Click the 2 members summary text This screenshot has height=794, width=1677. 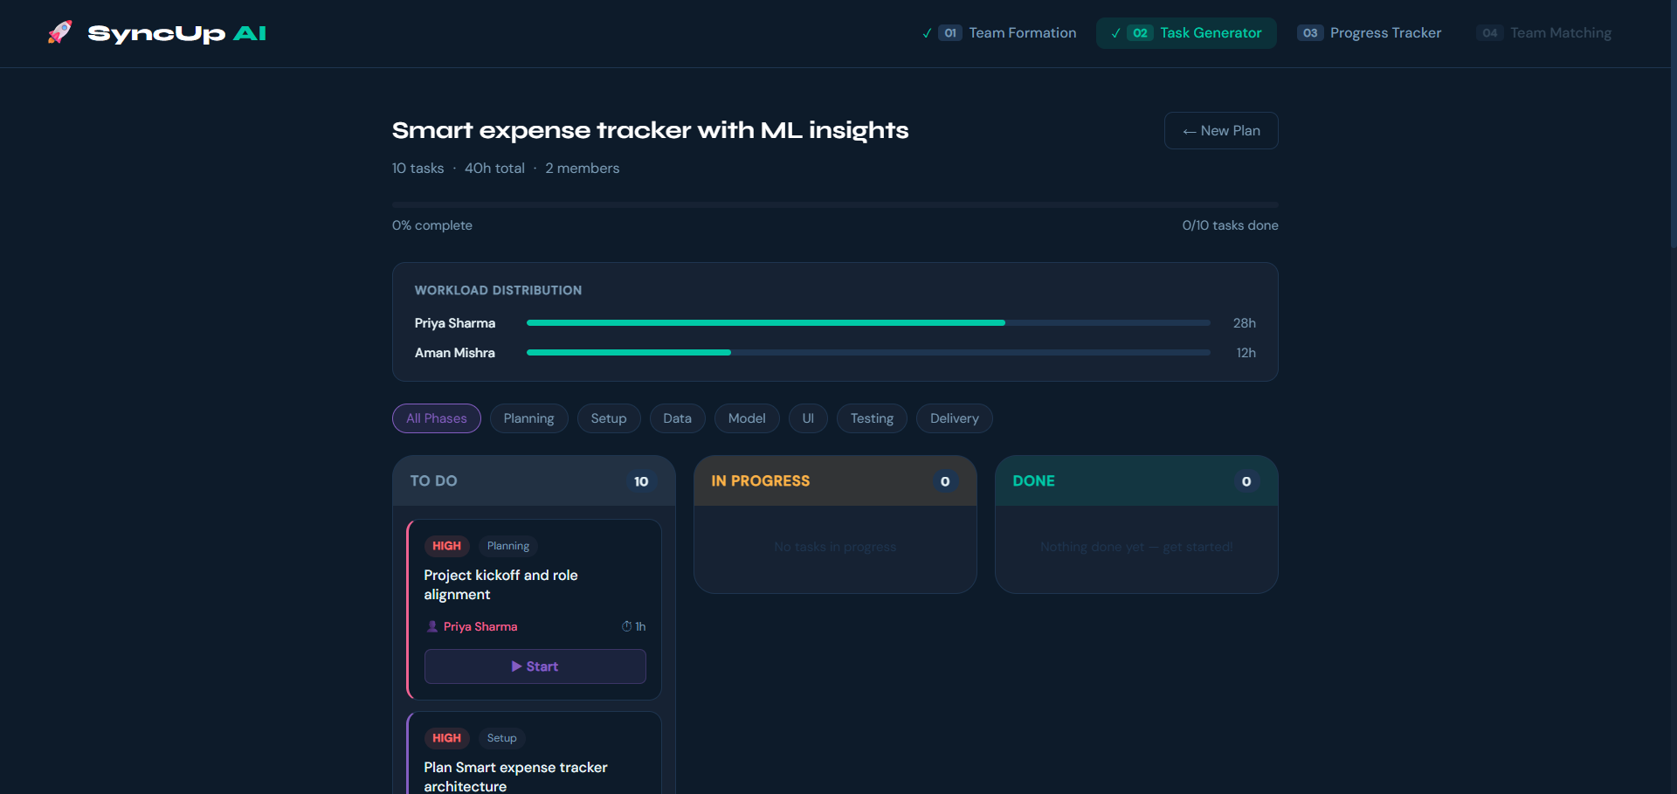point(583,169)
